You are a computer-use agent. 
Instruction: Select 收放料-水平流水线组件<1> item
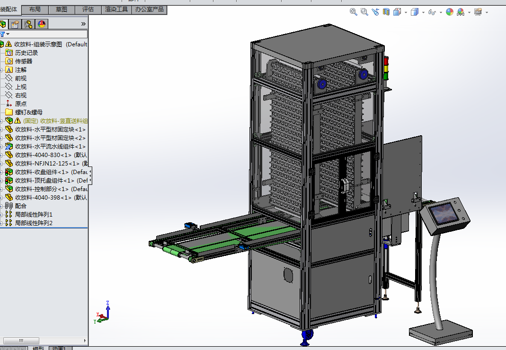pyautogui.click(x=50, y=146)
